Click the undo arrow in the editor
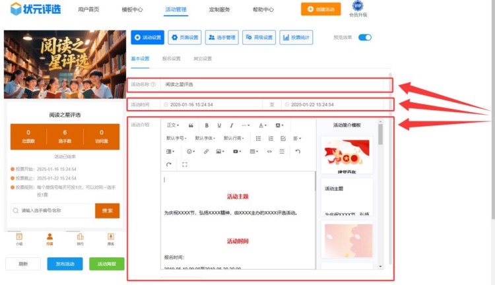Viewport: 495px width, 285px height. point(298,151)
